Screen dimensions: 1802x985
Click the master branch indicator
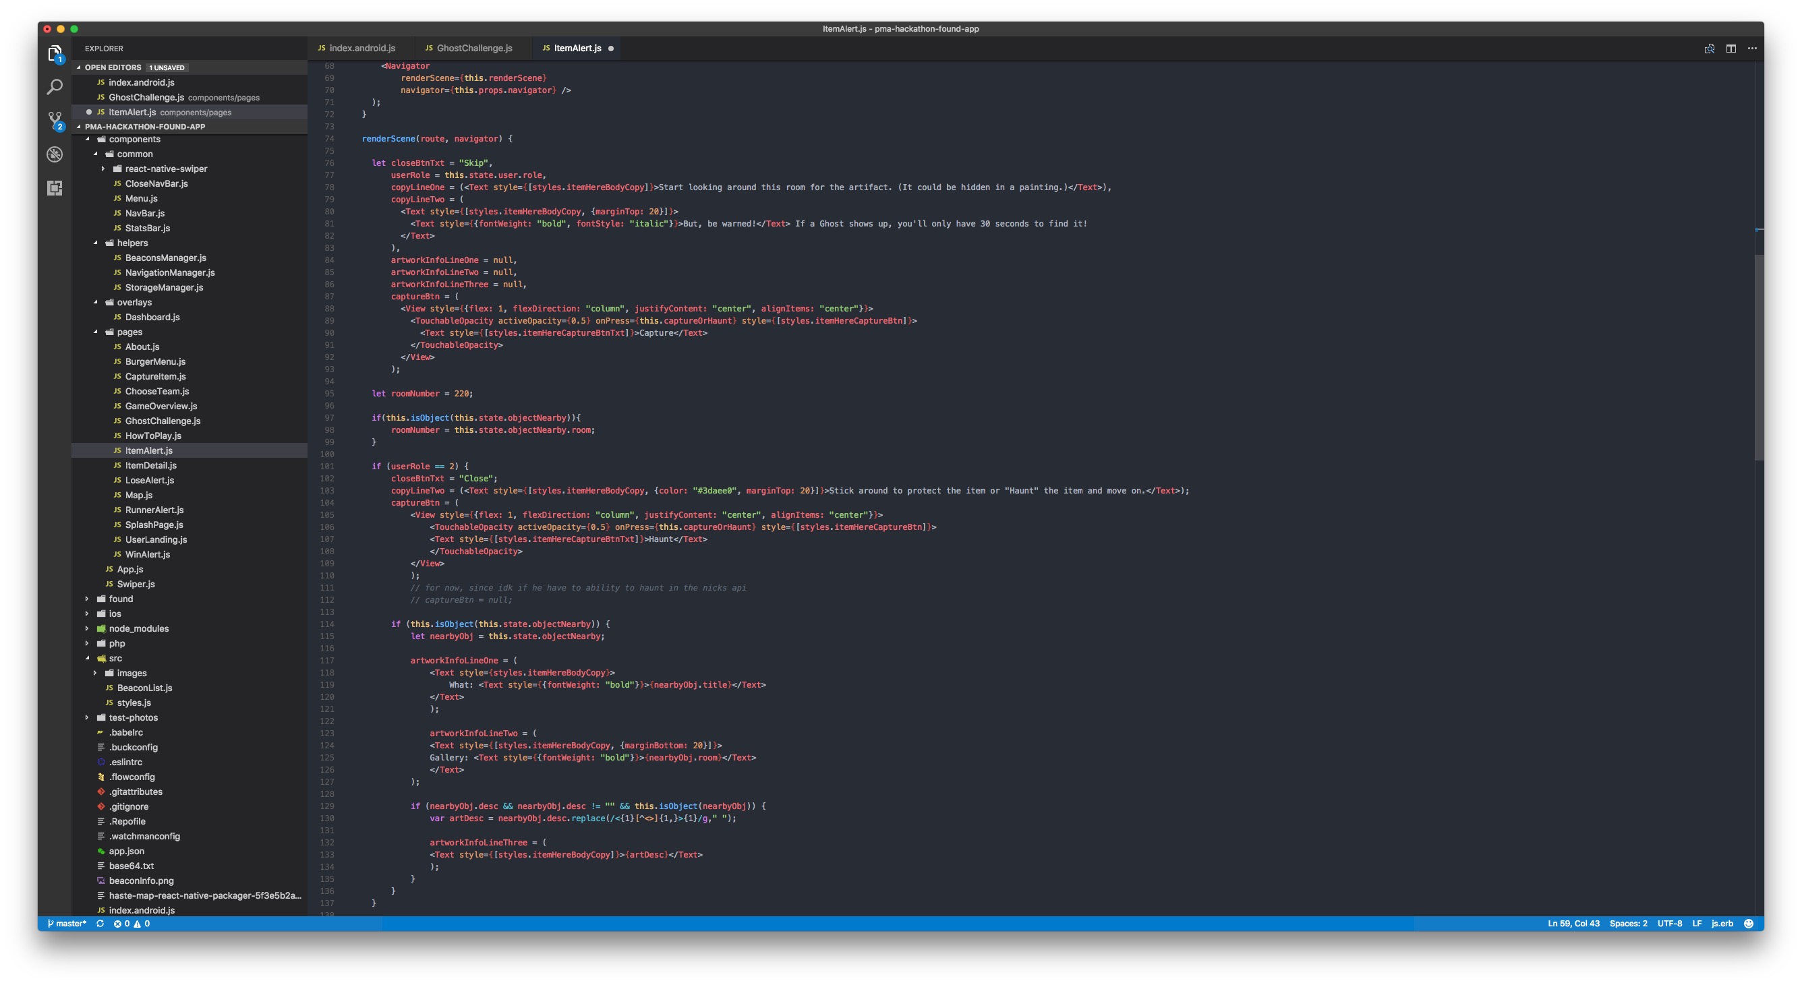[x=67, y=924]
